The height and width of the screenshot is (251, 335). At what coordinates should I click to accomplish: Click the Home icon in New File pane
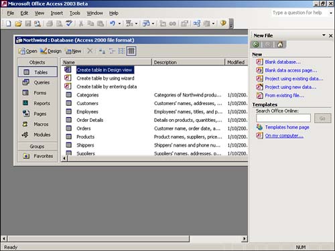[280, 44]
